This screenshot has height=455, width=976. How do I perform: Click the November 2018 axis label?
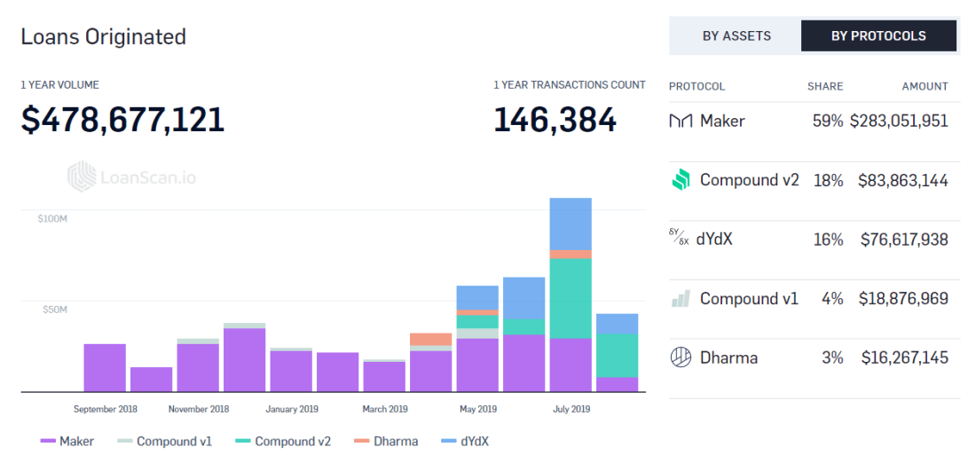click(199, 409)
